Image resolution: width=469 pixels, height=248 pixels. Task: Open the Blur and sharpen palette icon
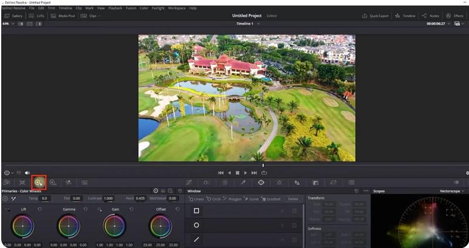(x=297, y=182)
